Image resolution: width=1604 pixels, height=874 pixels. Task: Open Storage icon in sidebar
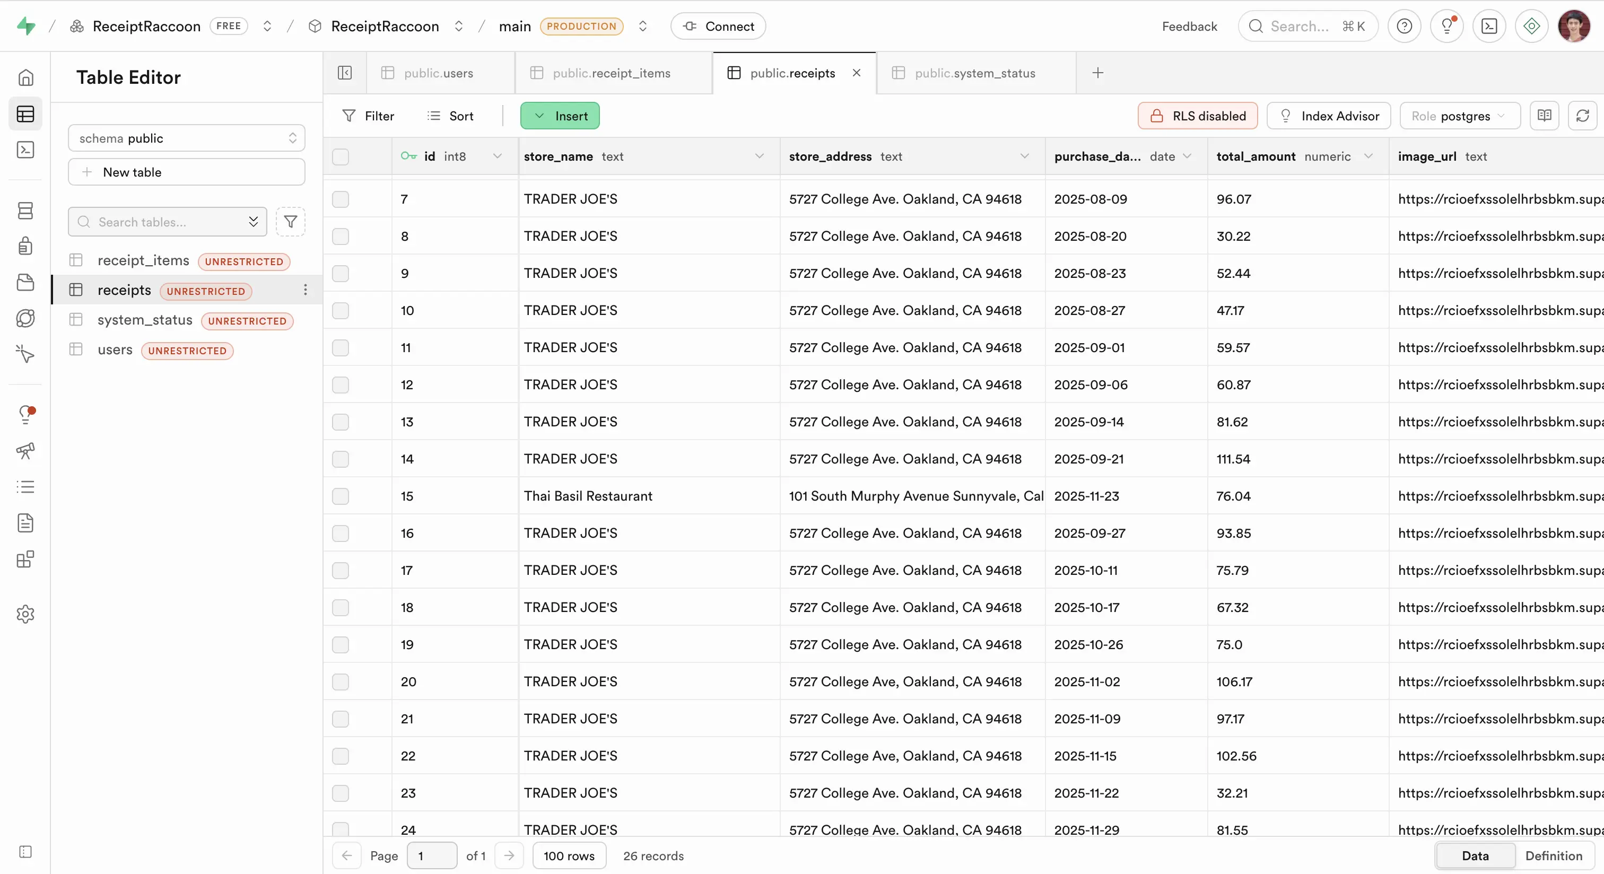25,282
